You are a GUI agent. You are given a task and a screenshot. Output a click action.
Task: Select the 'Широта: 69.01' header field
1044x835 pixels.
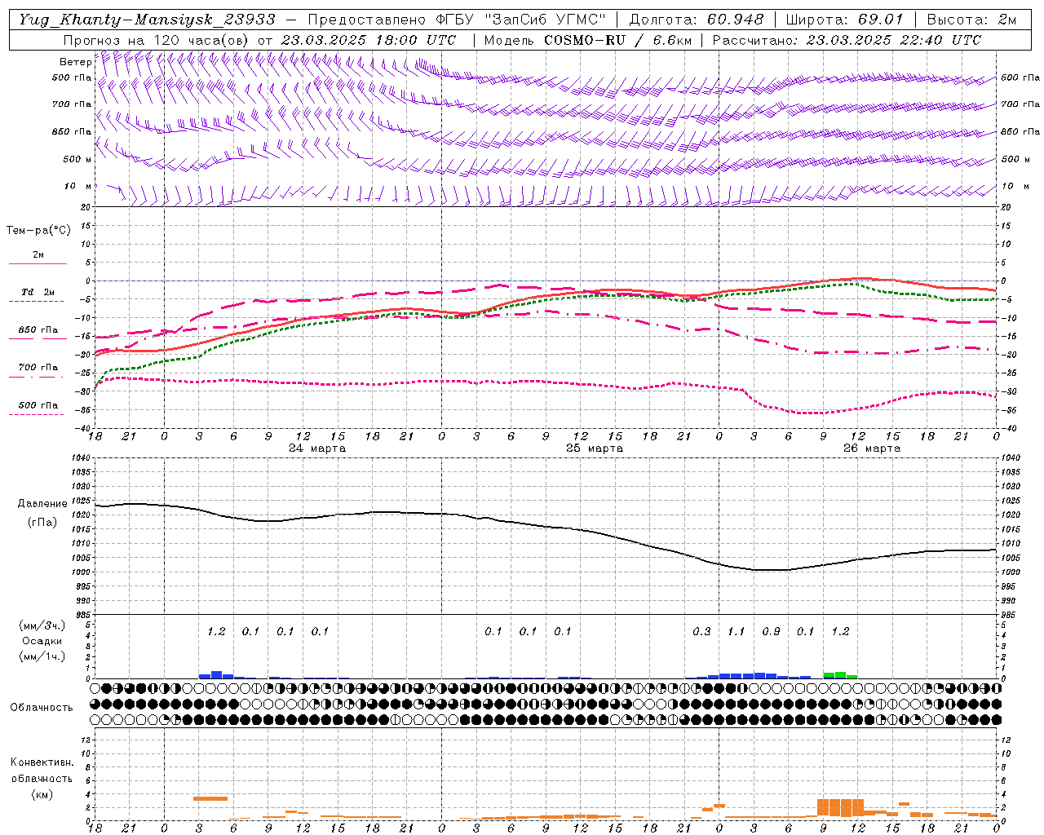[x=846, y=19]
